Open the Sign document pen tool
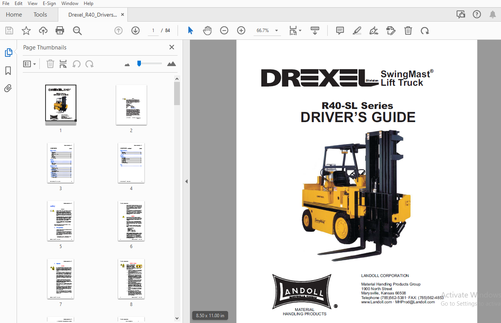 [374, 31]
